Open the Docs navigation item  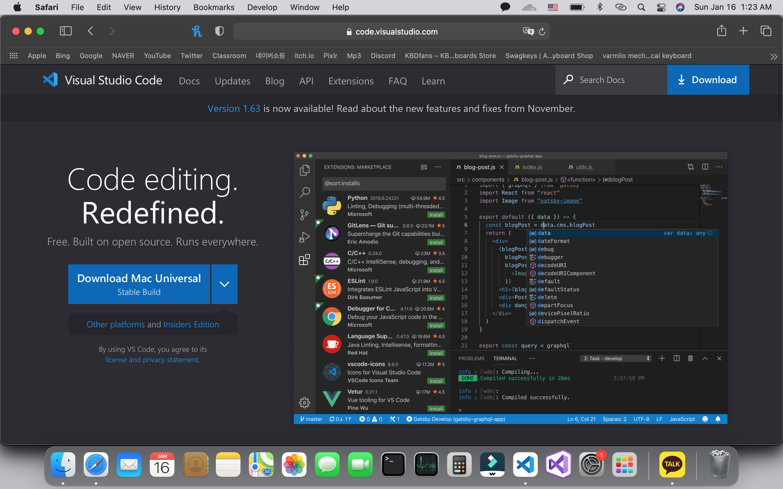pos(189,81)
